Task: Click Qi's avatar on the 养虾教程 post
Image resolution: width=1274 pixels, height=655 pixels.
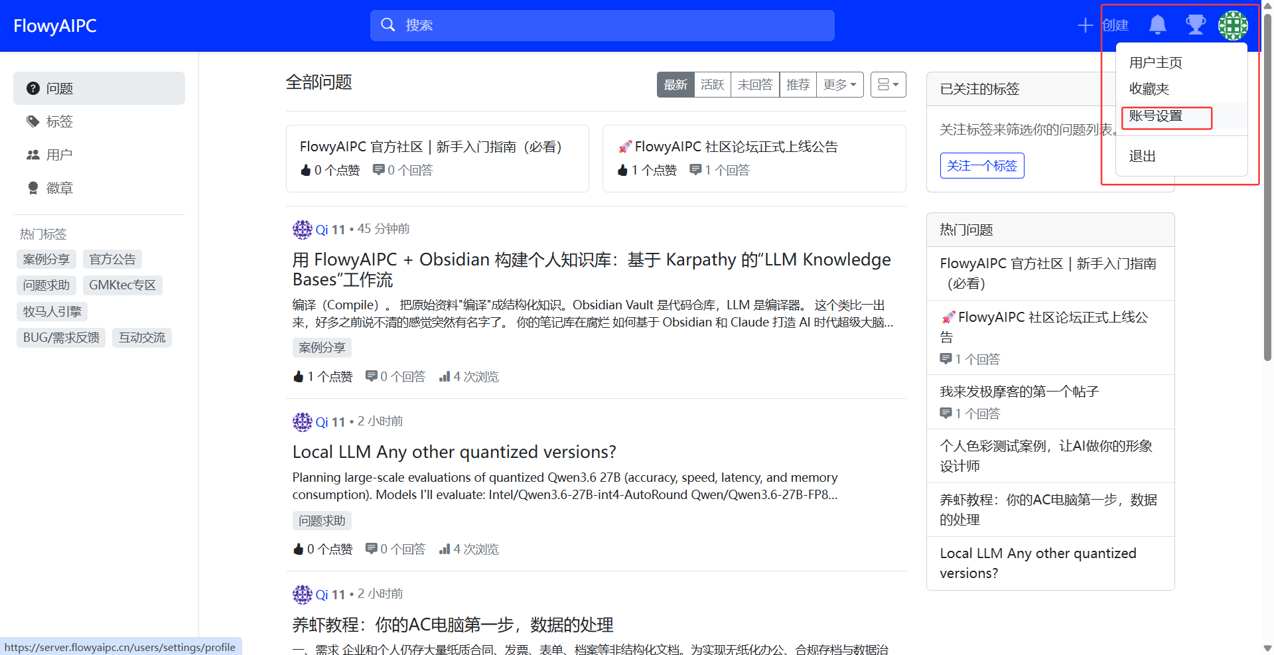Action: coord(303,595)
